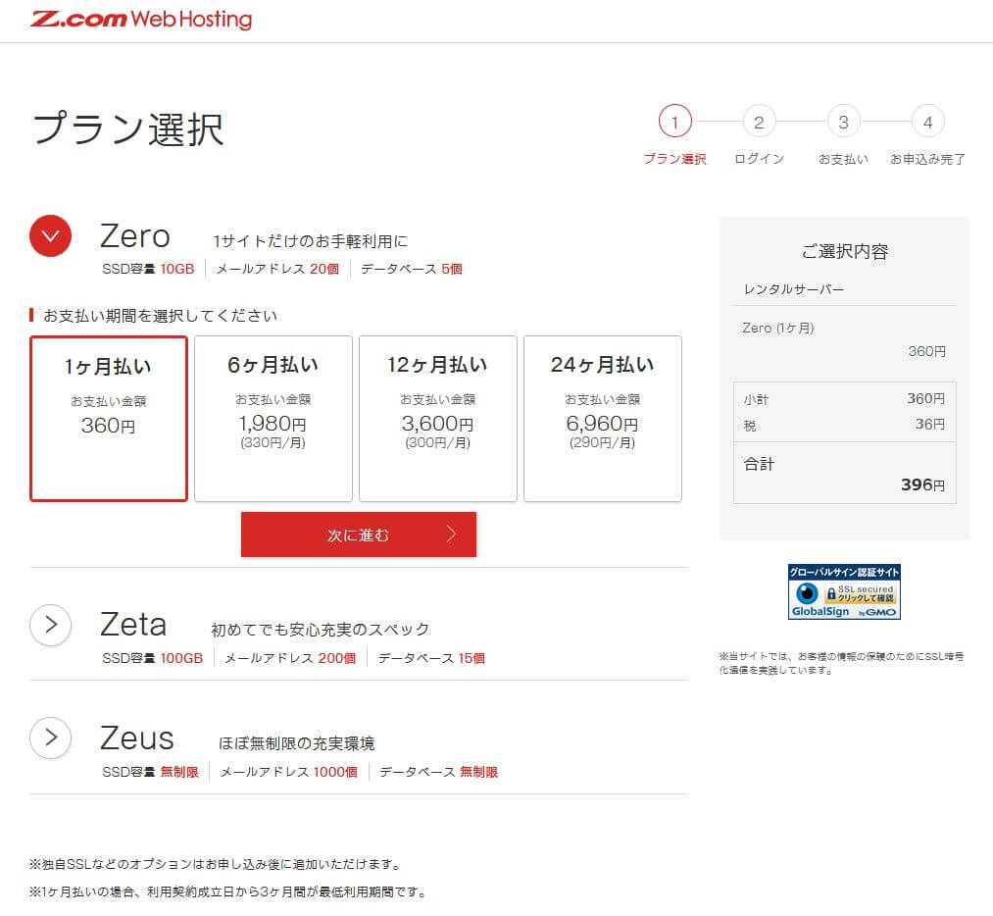Click step 3 circle for お支払い

(843, 123)
